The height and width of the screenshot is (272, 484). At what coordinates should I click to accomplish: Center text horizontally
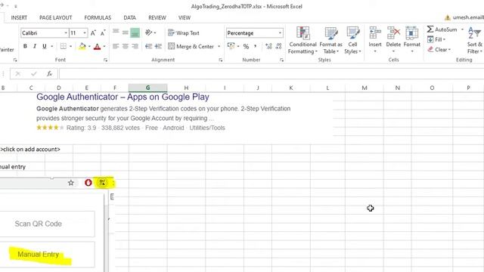point(126,46)
